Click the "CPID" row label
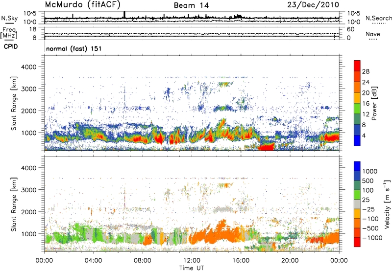 click(11, 46)
